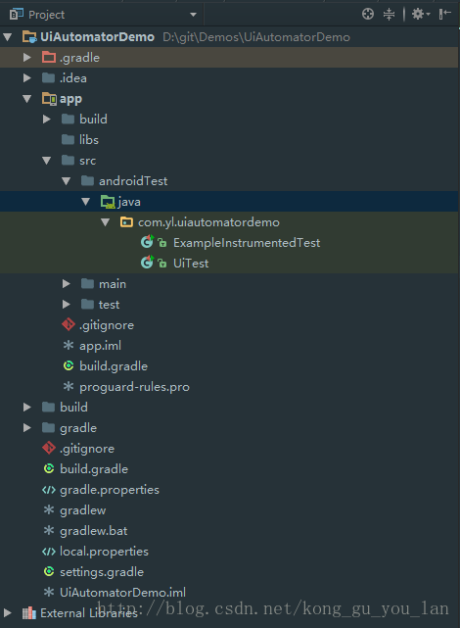Screen dimensions: 460x628
Task: Click the settings.gradle file icon
Action: (x=49, y=571)
